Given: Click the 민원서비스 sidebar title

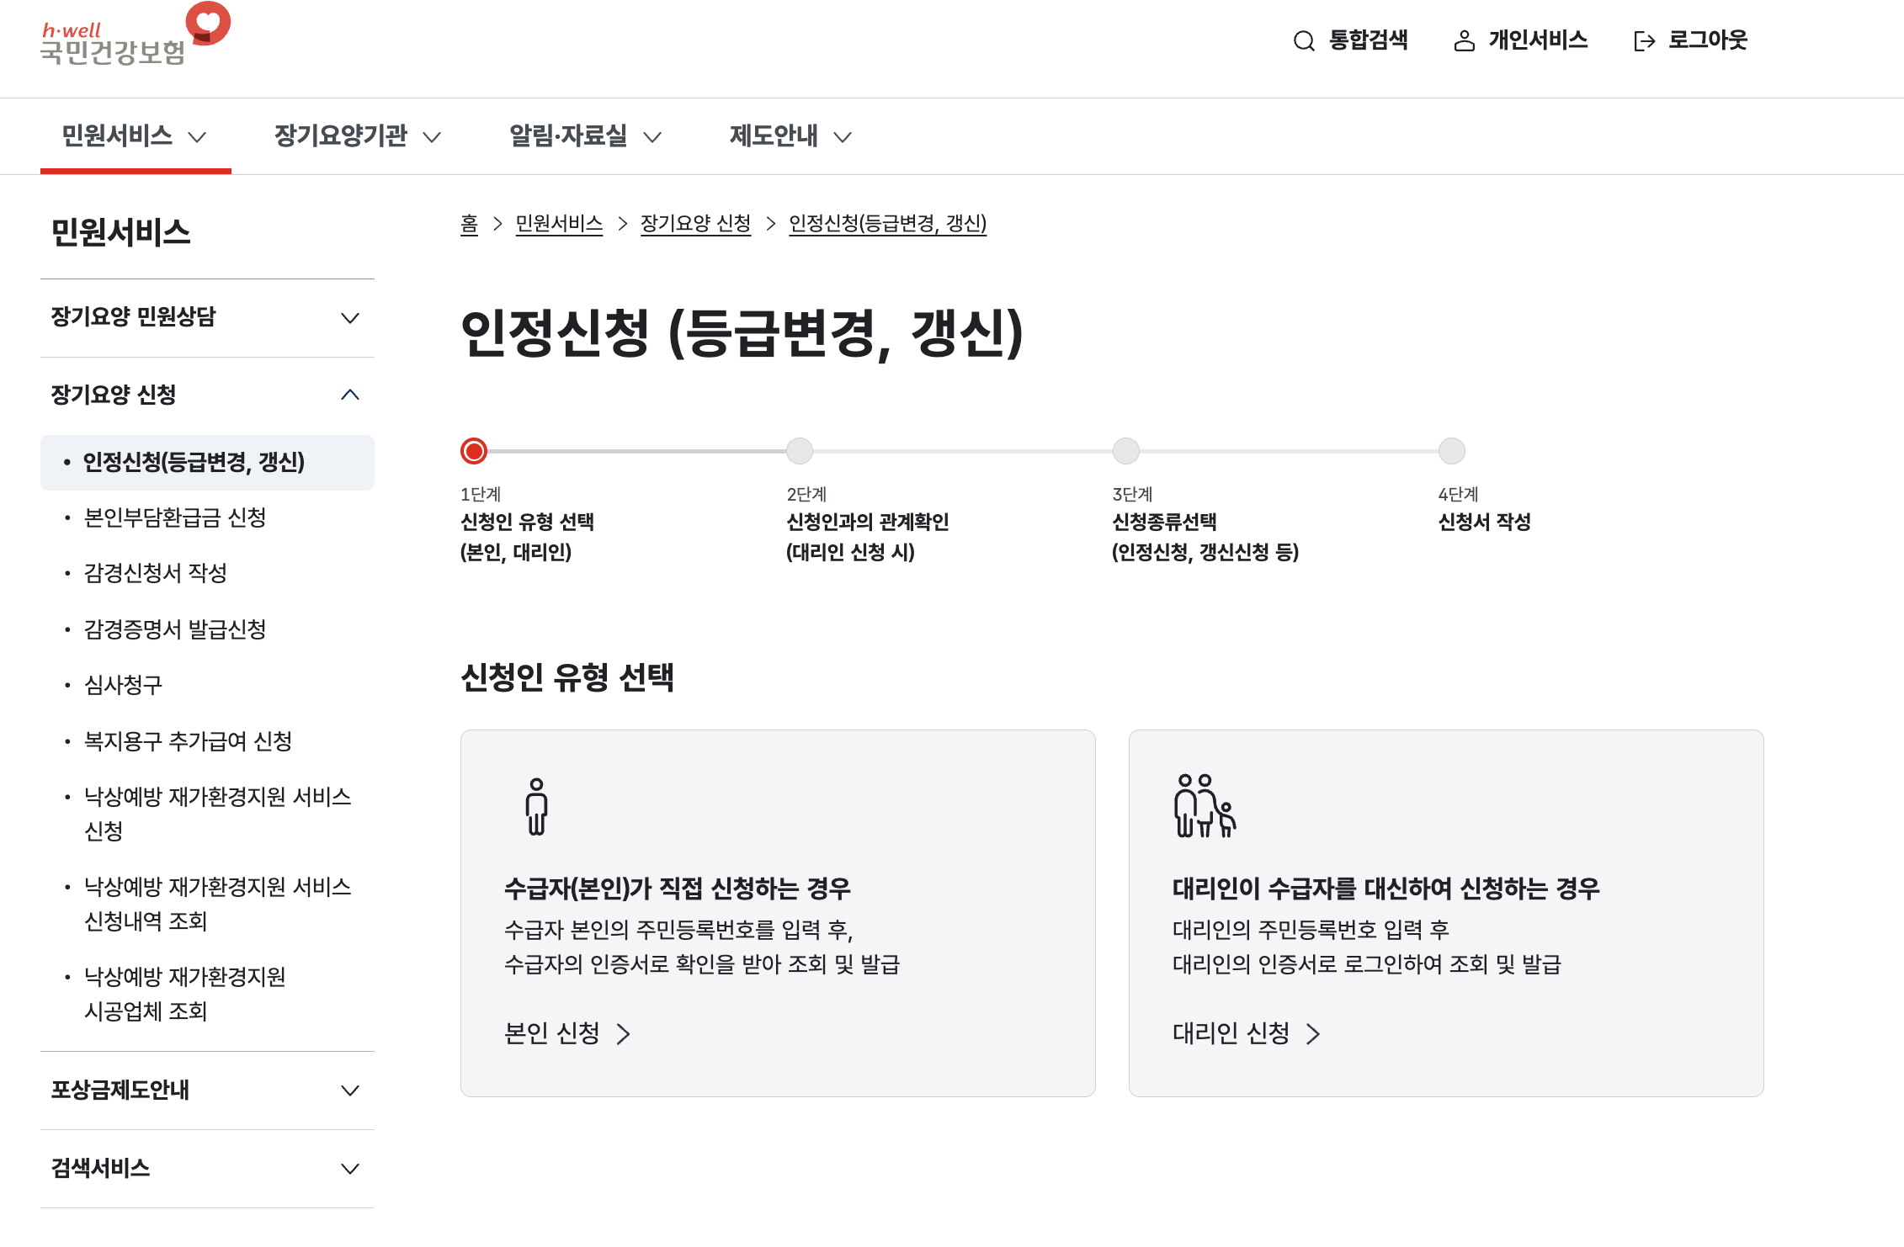Looking at the screenshot, I should click(121, 232).
